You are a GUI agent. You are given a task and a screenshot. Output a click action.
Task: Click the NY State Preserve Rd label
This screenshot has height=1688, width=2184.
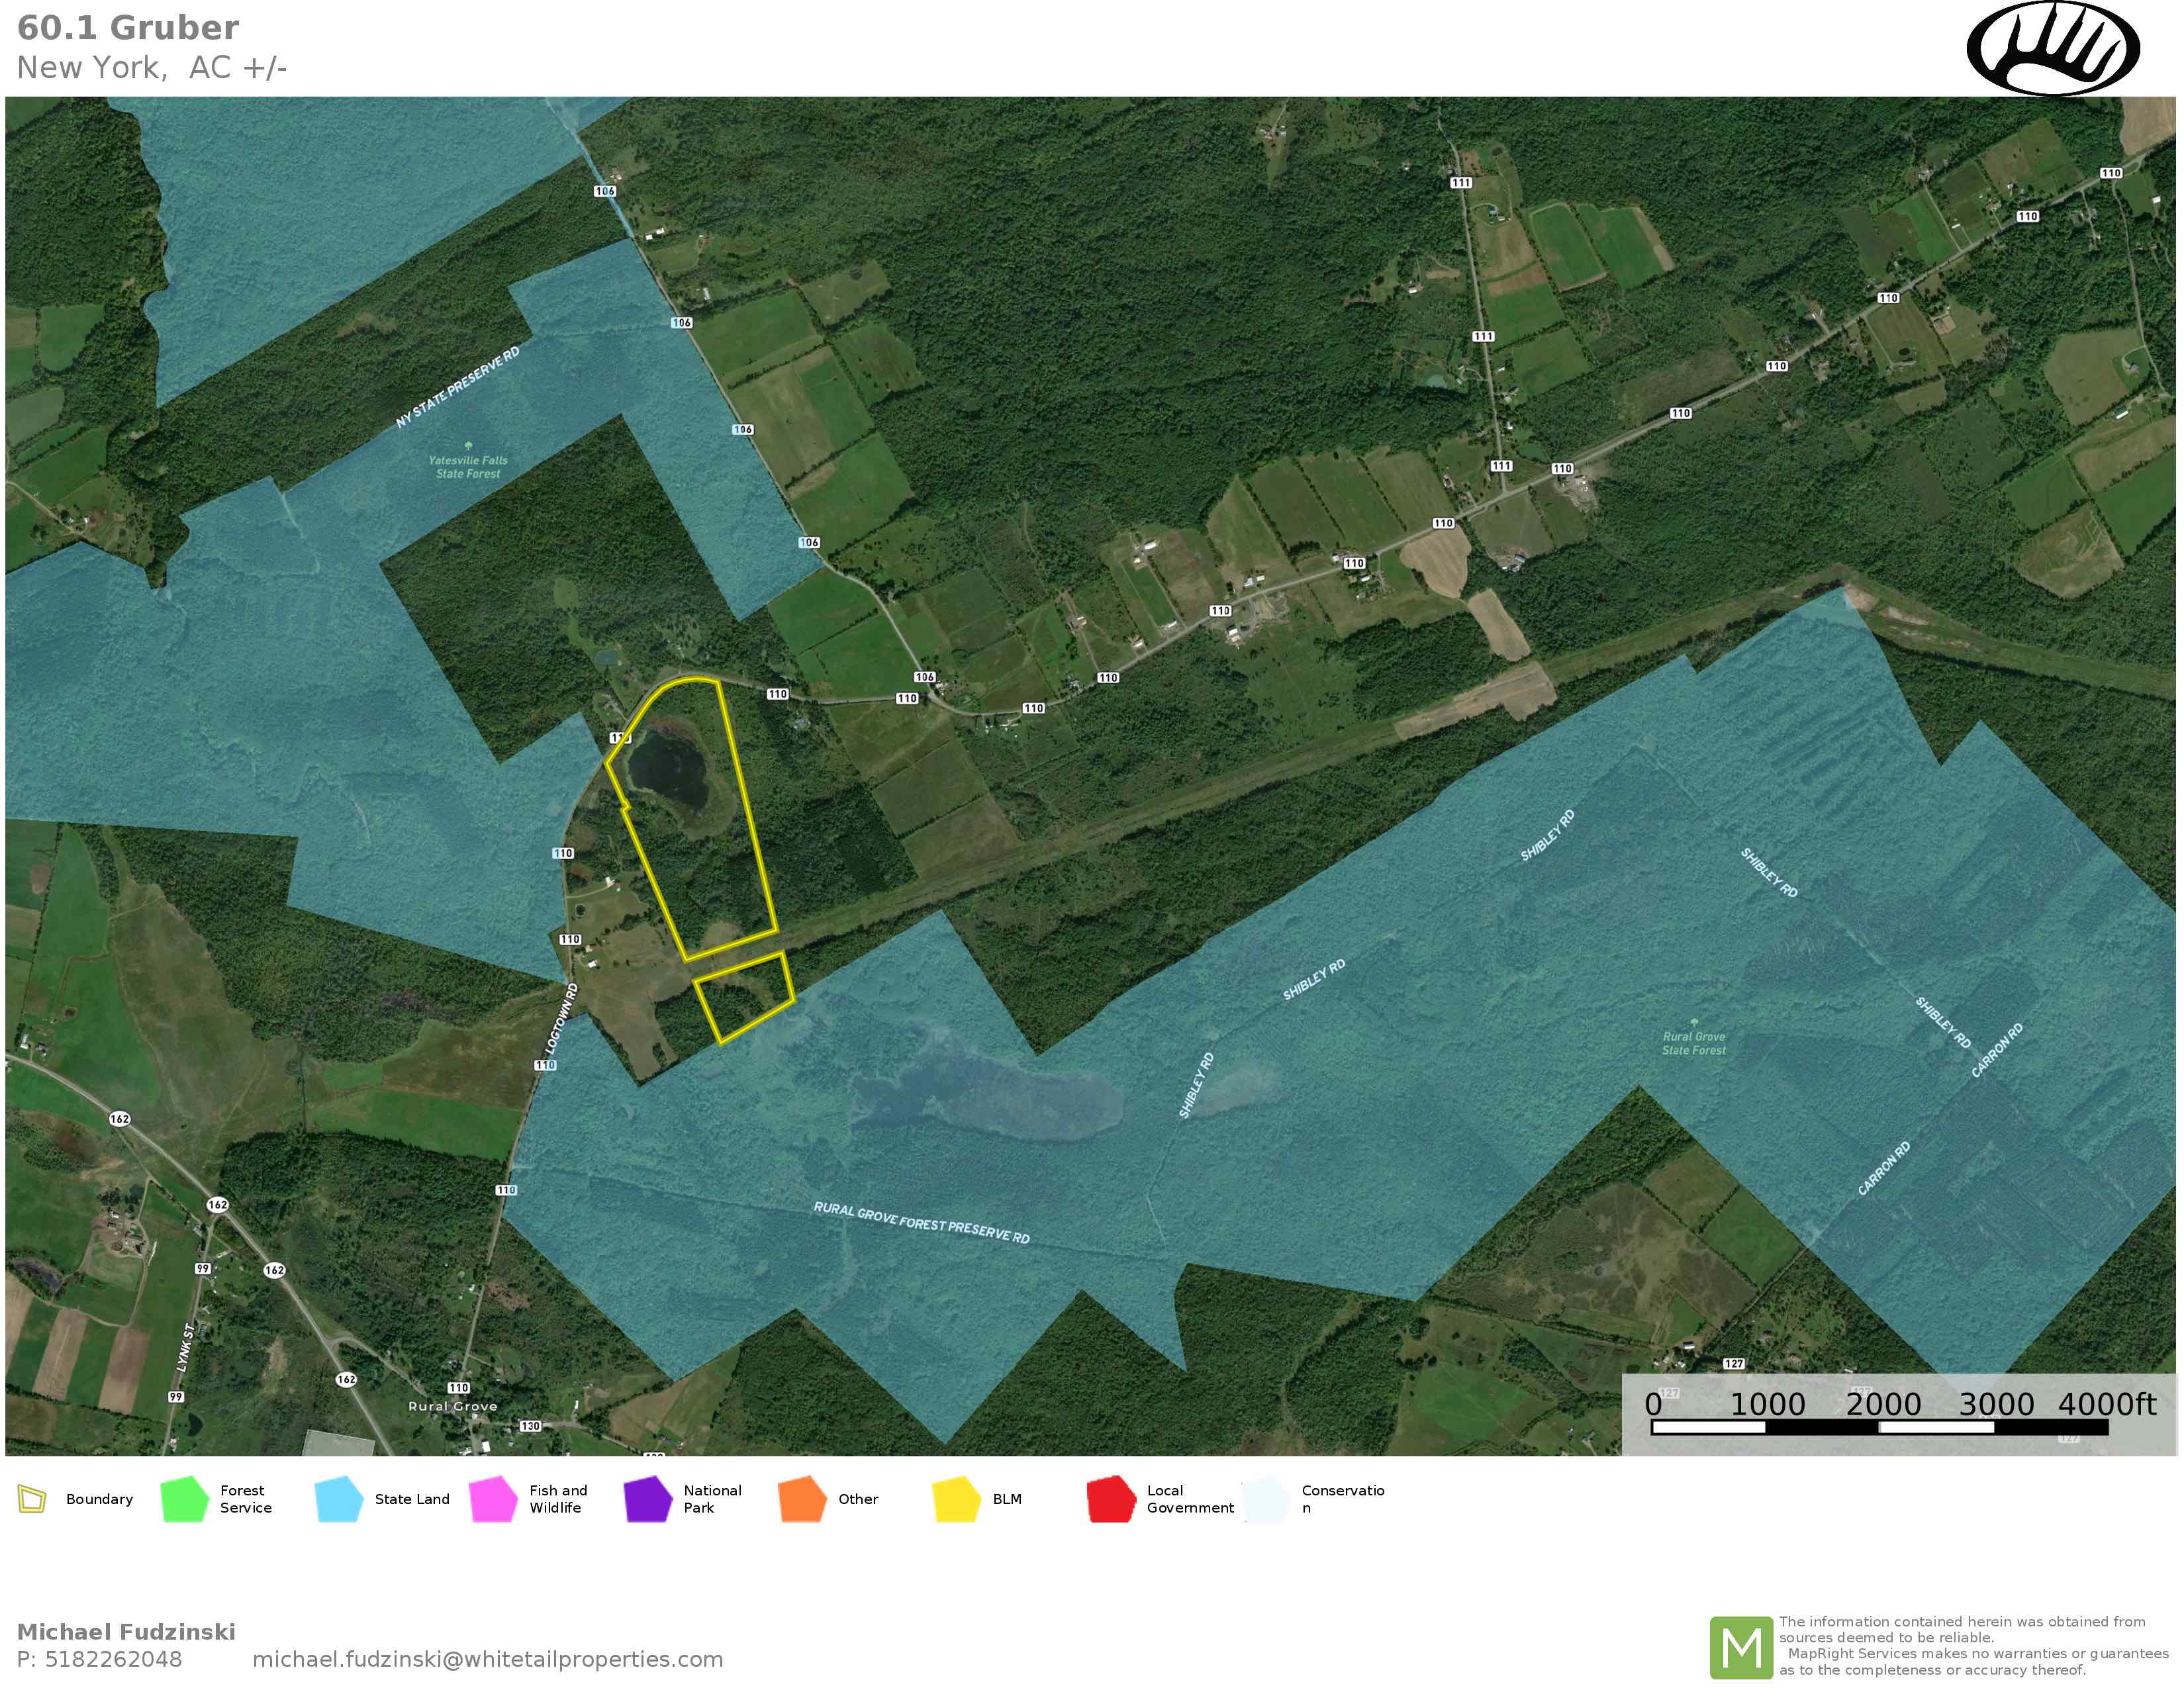click(x=458, y=388)
